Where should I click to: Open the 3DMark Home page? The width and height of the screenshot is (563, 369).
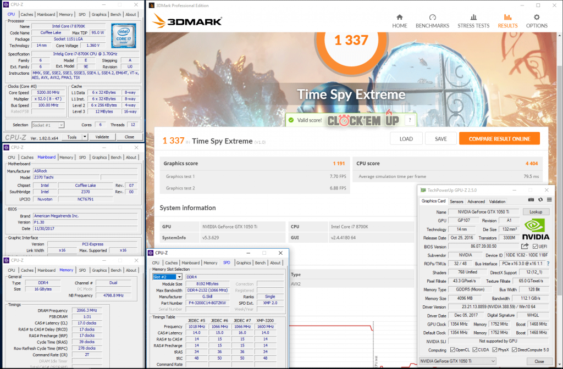400,21
